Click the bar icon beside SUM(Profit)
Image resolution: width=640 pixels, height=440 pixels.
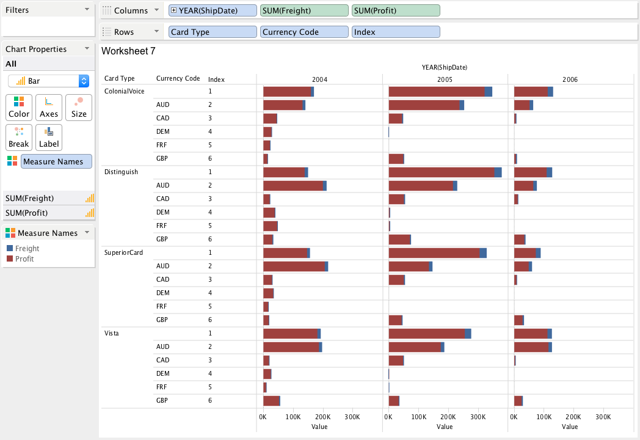(x=90, y=213)
